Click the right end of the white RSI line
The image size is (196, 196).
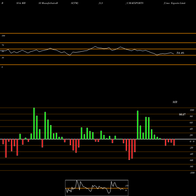coord(174,54)
